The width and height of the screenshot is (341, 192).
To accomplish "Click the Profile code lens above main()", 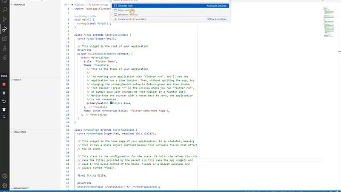I will [93, 17].
